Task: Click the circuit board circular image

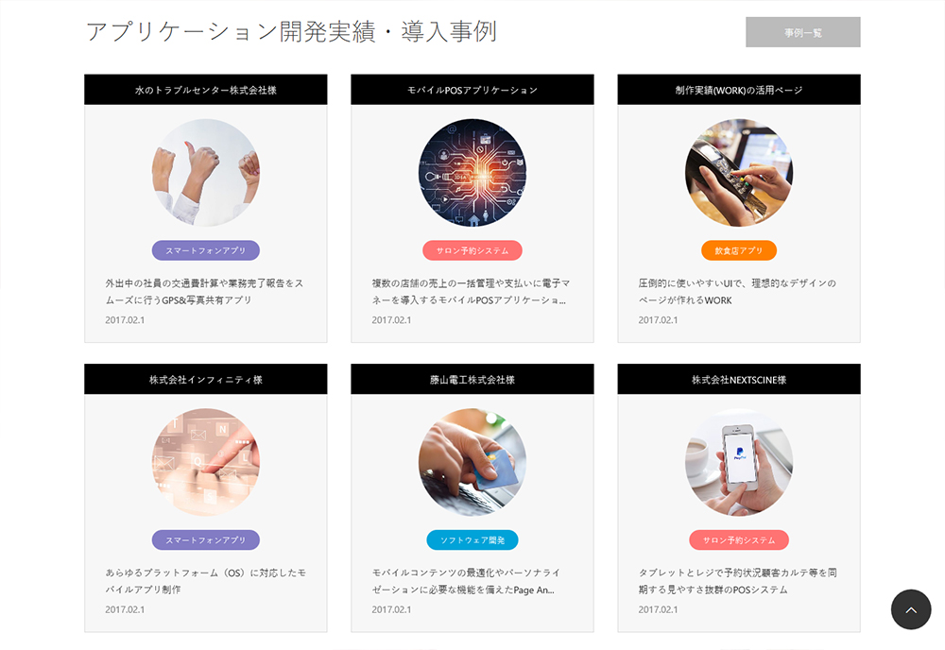Action: [x=472, y=173]
